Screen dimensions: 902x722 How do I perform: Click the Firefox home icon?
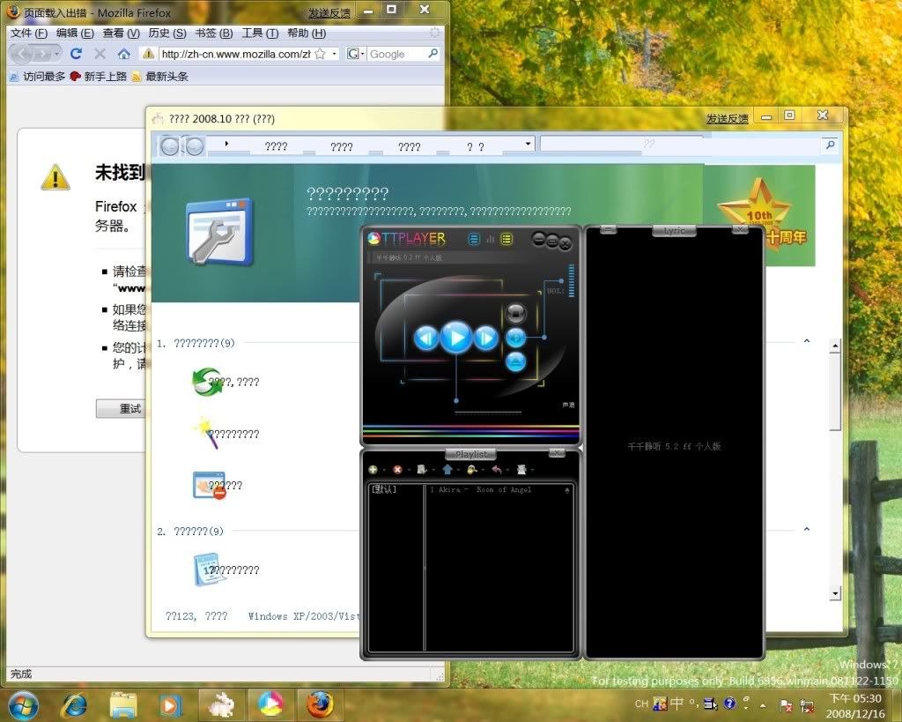(123, 54)
